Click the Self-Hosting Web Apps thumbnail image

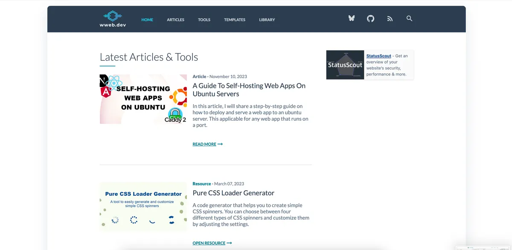[143, 99]
